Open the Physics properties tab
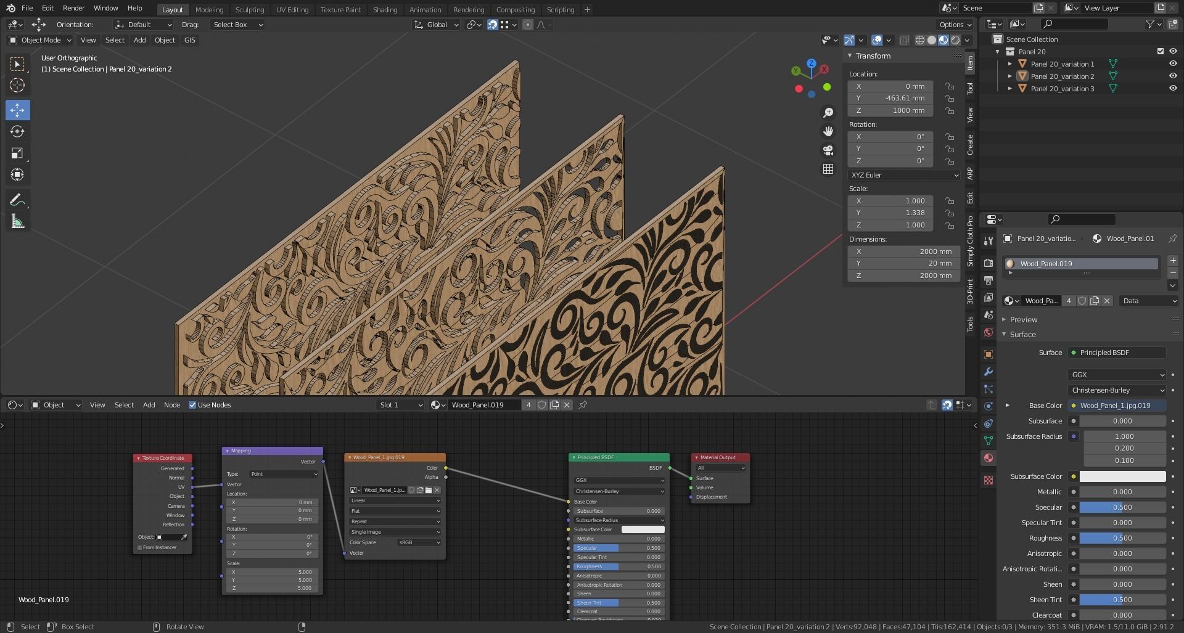This screenshot has width=1184, height=633. pos(989,406)
